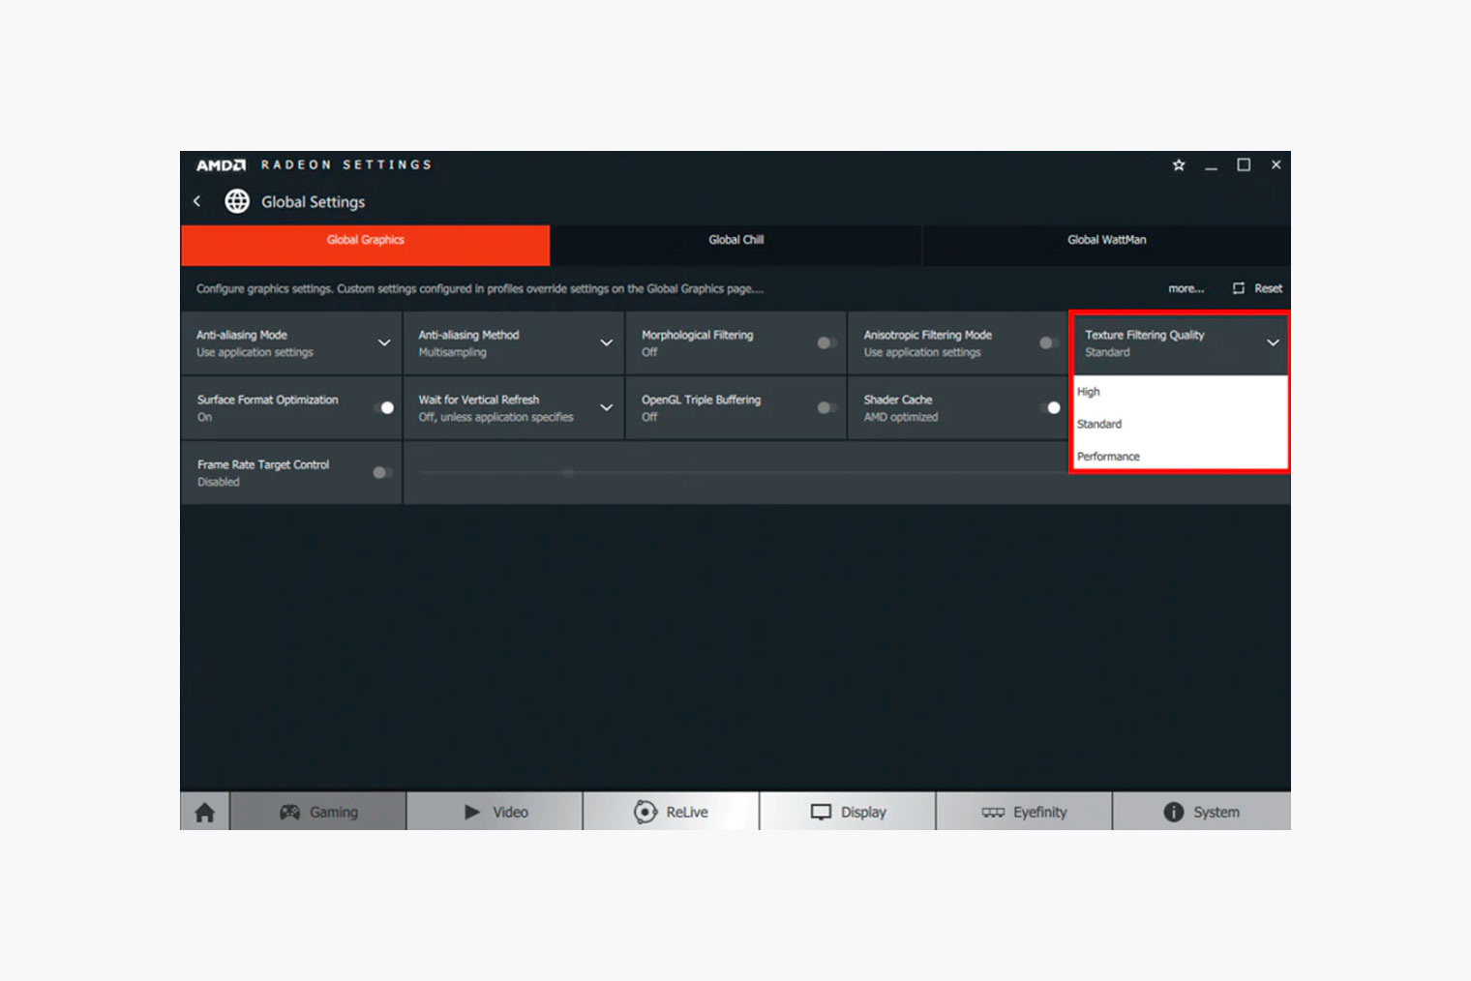Image resolution: width=1471 pixels, height=981 pixels.
Task: Click the play icon in Video tab
Action: [x=472, y=813]
